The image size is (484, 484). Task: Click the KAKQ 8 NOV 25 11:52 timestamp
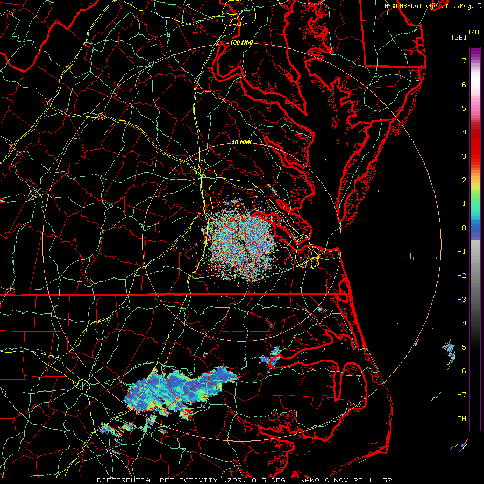point(346,480)
